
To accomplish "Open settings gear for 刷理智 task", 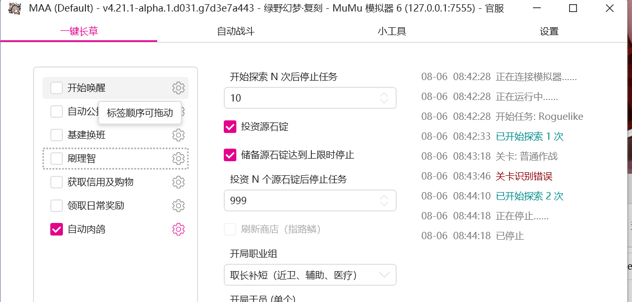I will pyautogui.click(x=178, y=158).
